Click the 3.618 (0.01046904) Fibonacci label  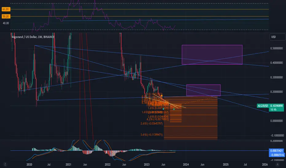[x=158, y=116]
